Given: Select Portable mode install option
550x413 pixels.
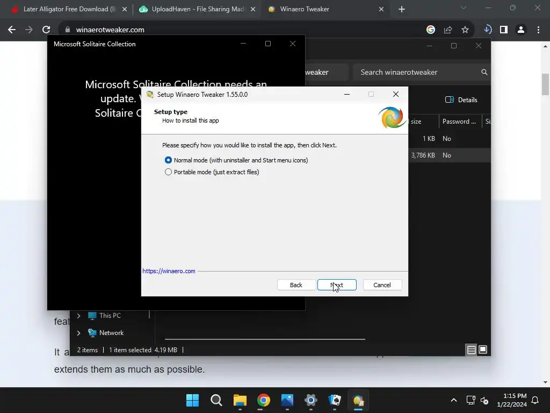Looking at the screenshot, I should pos(212,172).
